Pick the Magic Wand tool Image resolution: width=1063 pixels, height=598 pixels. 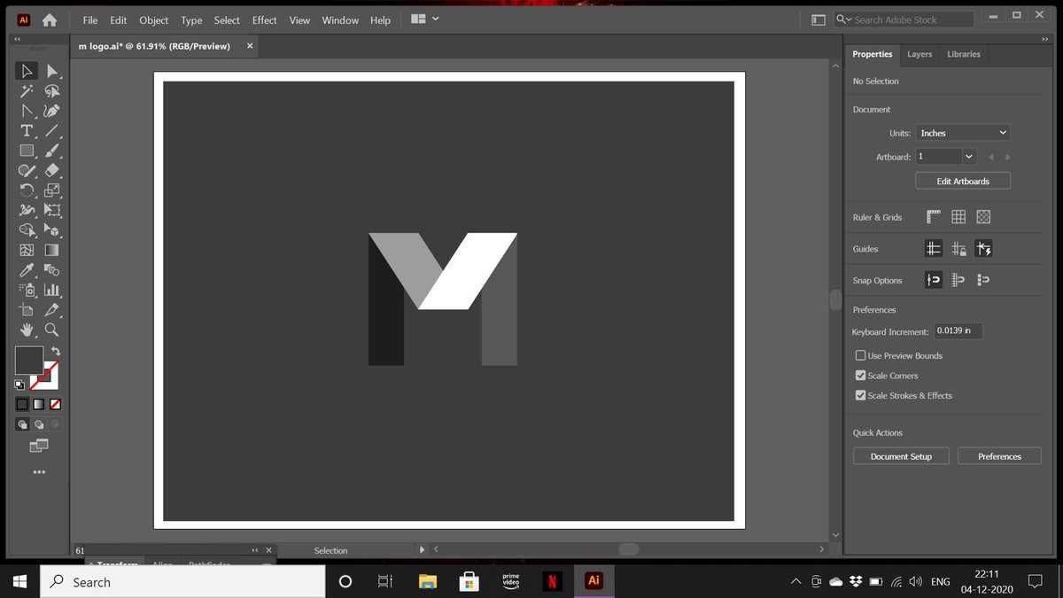pyautogui.click(x=27, y=91)
